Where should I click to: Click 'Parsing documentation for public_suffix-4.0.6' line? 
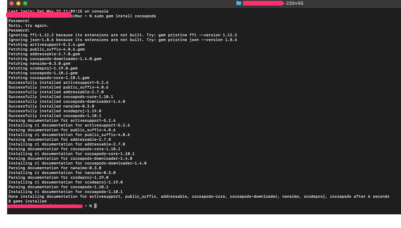[x=62, y=130]
